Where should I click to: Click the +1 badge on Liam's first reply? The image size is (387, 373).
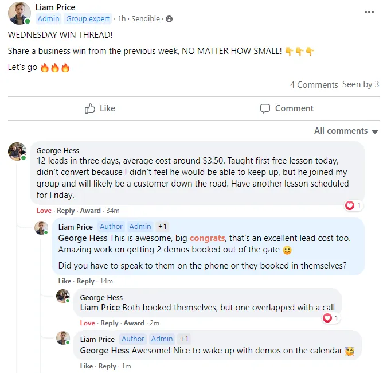coord(163,227)
